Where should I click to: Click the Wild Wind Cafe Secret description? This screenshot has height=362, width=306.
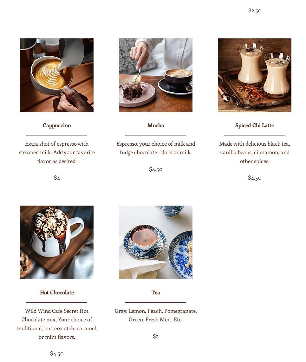coord(57,324)
